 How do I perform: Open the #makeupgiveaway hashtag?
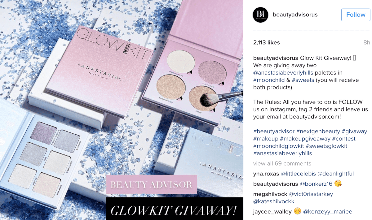pyautogui.click(x=305, y=139)
